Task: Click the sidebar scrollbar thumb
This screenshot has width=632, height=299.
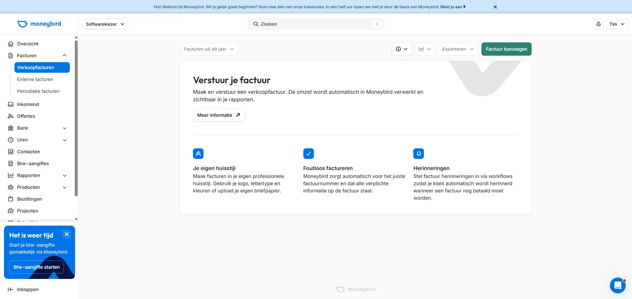Action: (76, 118)
